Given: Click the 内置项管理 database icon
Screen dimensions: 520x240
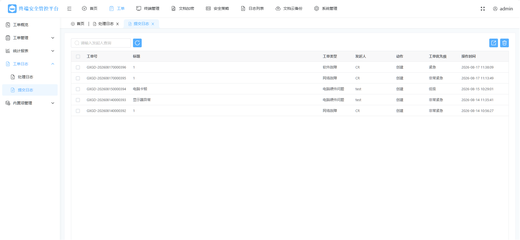Looking at the screenshot, I should [x=8, y=103].
